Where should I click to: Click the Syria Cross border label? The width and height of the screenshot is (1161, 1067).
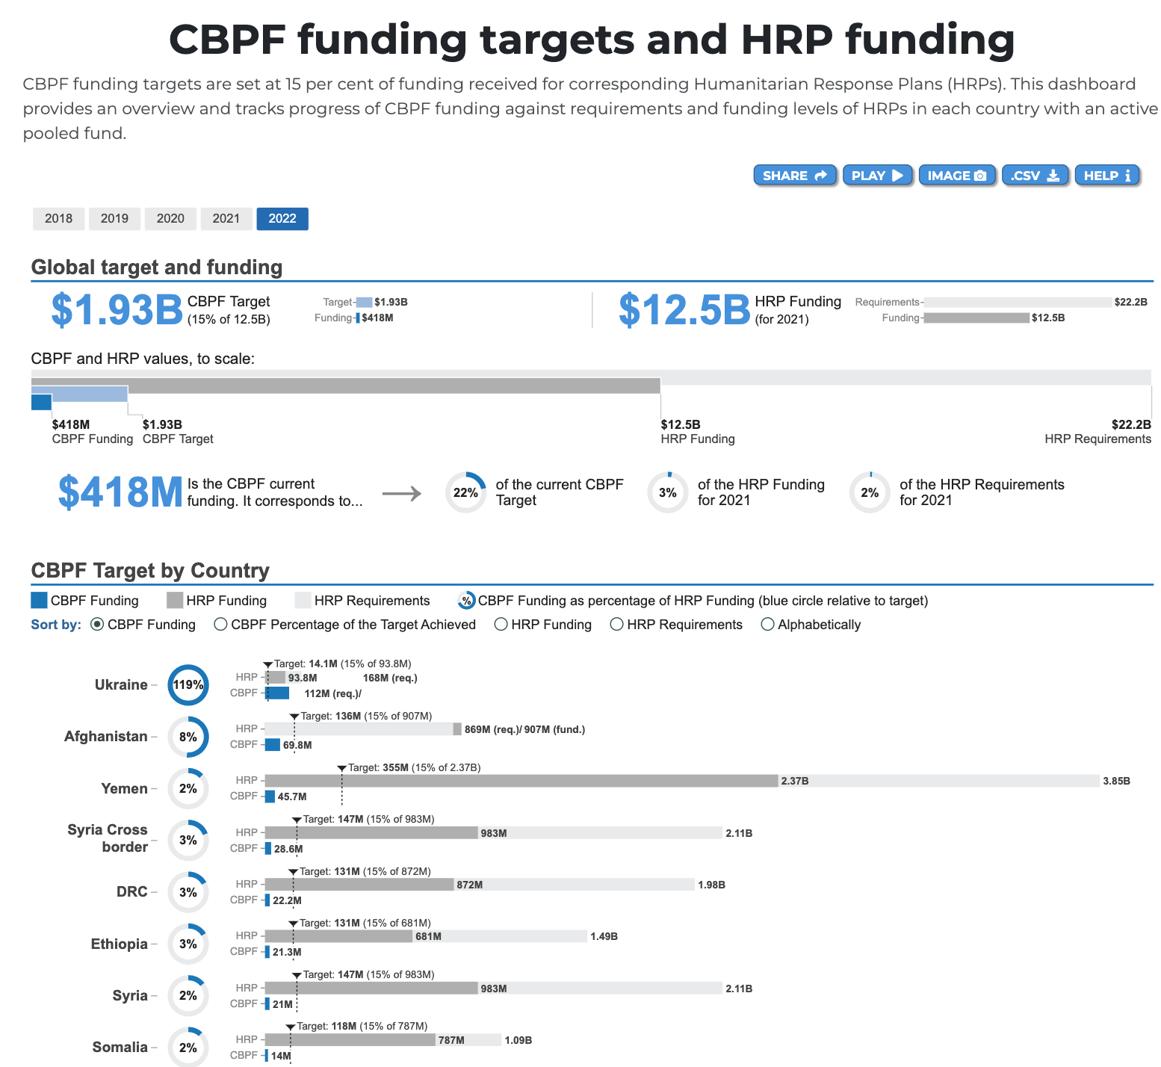pyautogui.click(x=108, y=838)
